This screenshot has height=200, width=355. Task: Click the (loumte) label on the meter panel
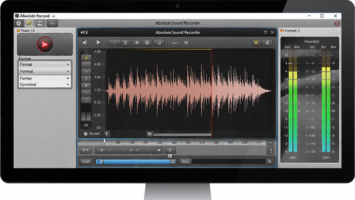[x=312, y=42]
